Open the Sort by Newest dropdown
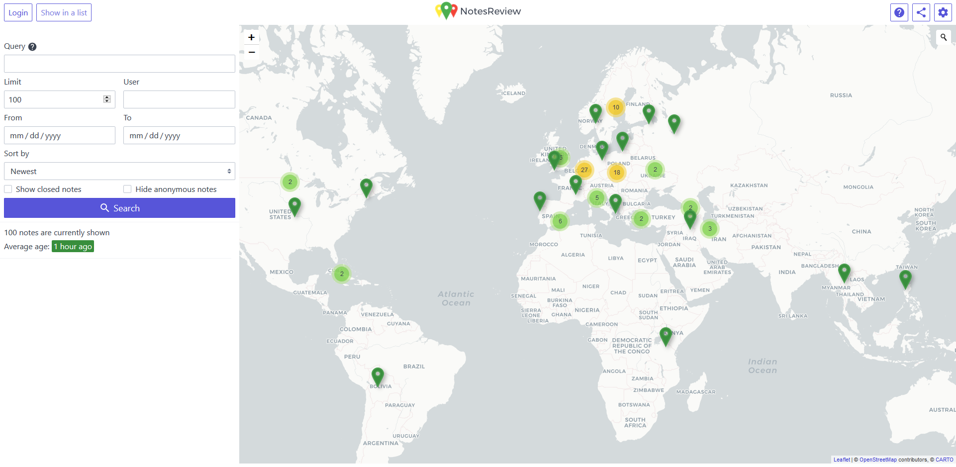Screen dimensions: 956x467 [119, 171]
